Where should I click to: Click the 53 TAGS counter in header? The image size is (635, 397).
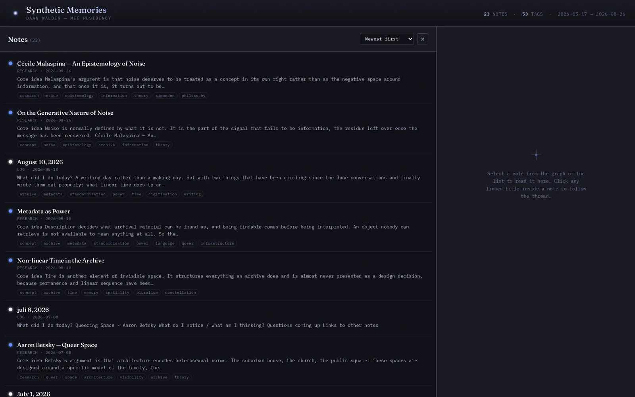pos(532,14)
